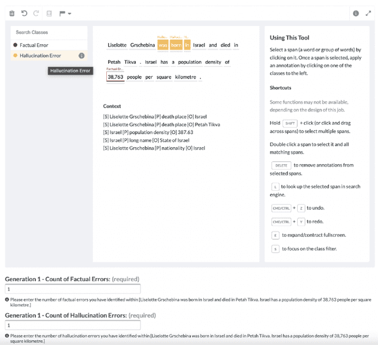This screenshot has width=378, height=345.
Task: Focus the Search Classes field
Action: pos(50,32)
